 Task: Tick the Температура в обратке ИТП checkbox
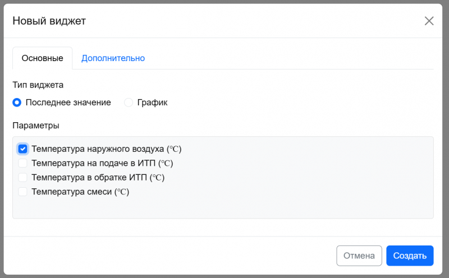click(x=23, y=178)
